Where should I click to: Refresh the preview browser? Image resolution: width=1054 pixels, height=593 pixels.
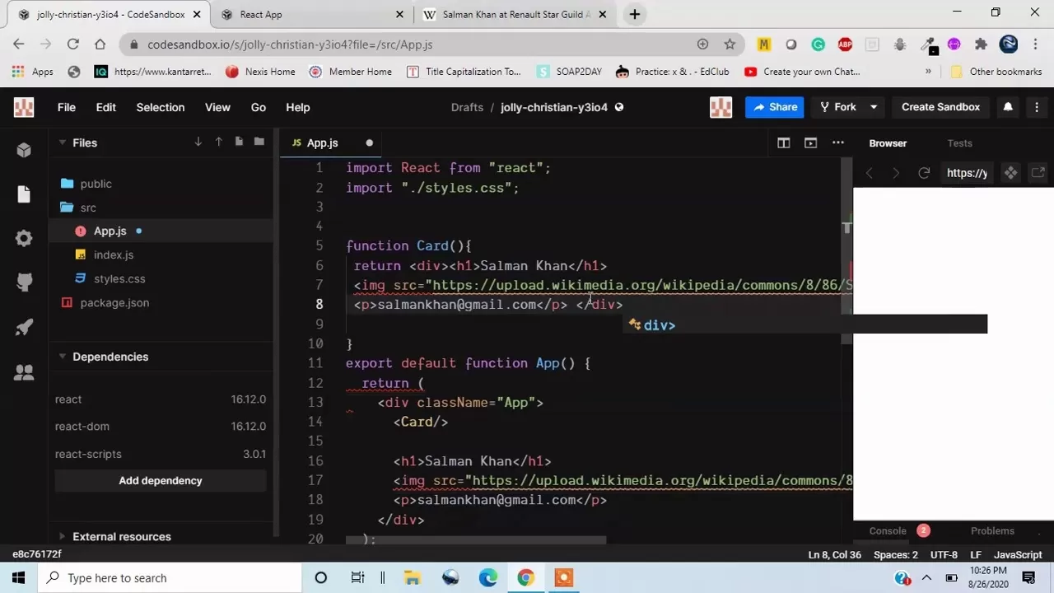click(x=924, y=173)
